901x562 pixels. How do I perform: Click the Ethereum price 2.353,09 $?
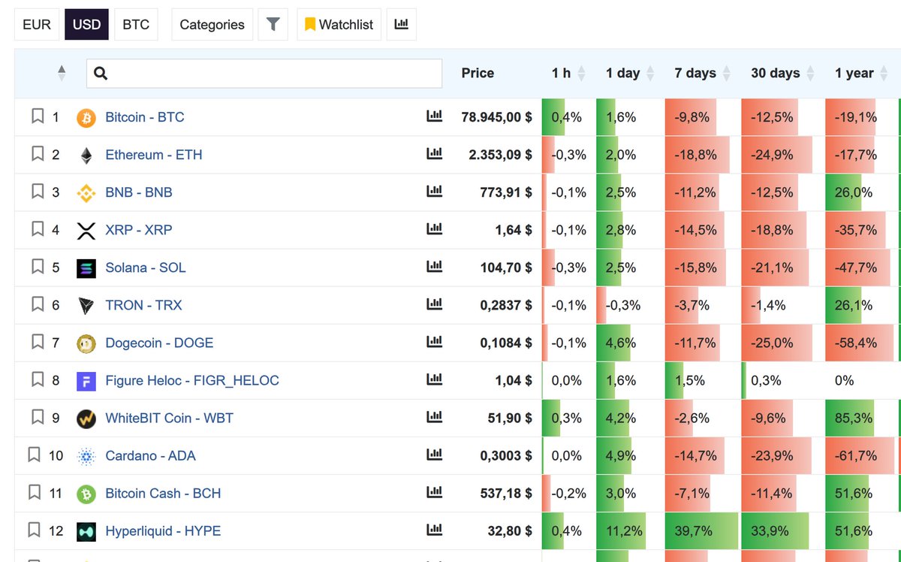click(x=500, y=155)
